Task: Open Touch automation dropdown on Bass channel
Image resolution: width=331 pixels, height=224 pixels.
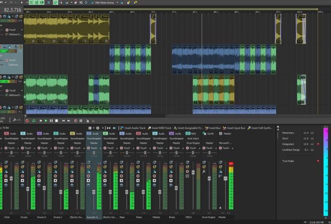Action: click(133, 148)
